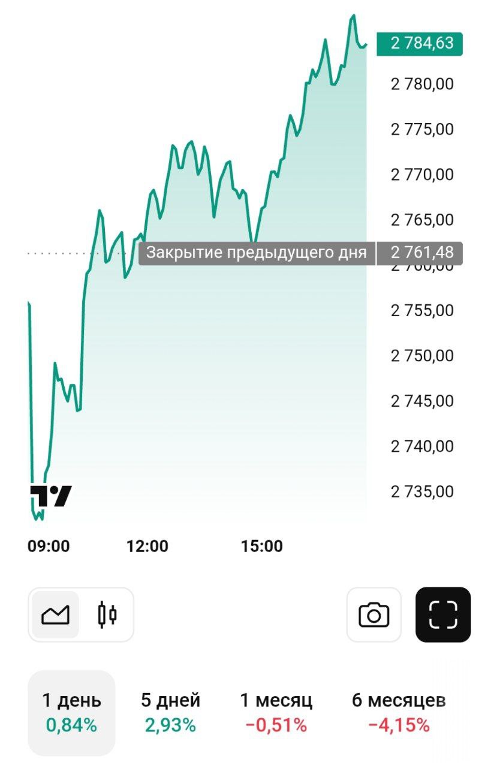The width and height of the screenshot is (488, 768).
Task: Click the TradingView logo
Action: click(51, 496)
